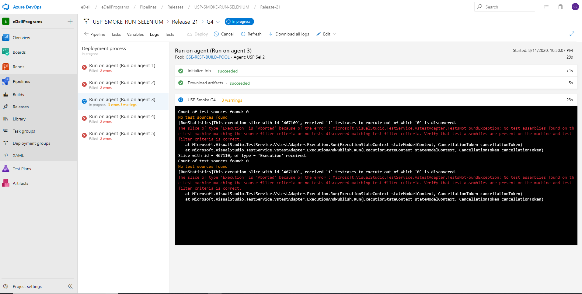
Task: Select Run on agent 5 failed job
Action: point(122,133)
